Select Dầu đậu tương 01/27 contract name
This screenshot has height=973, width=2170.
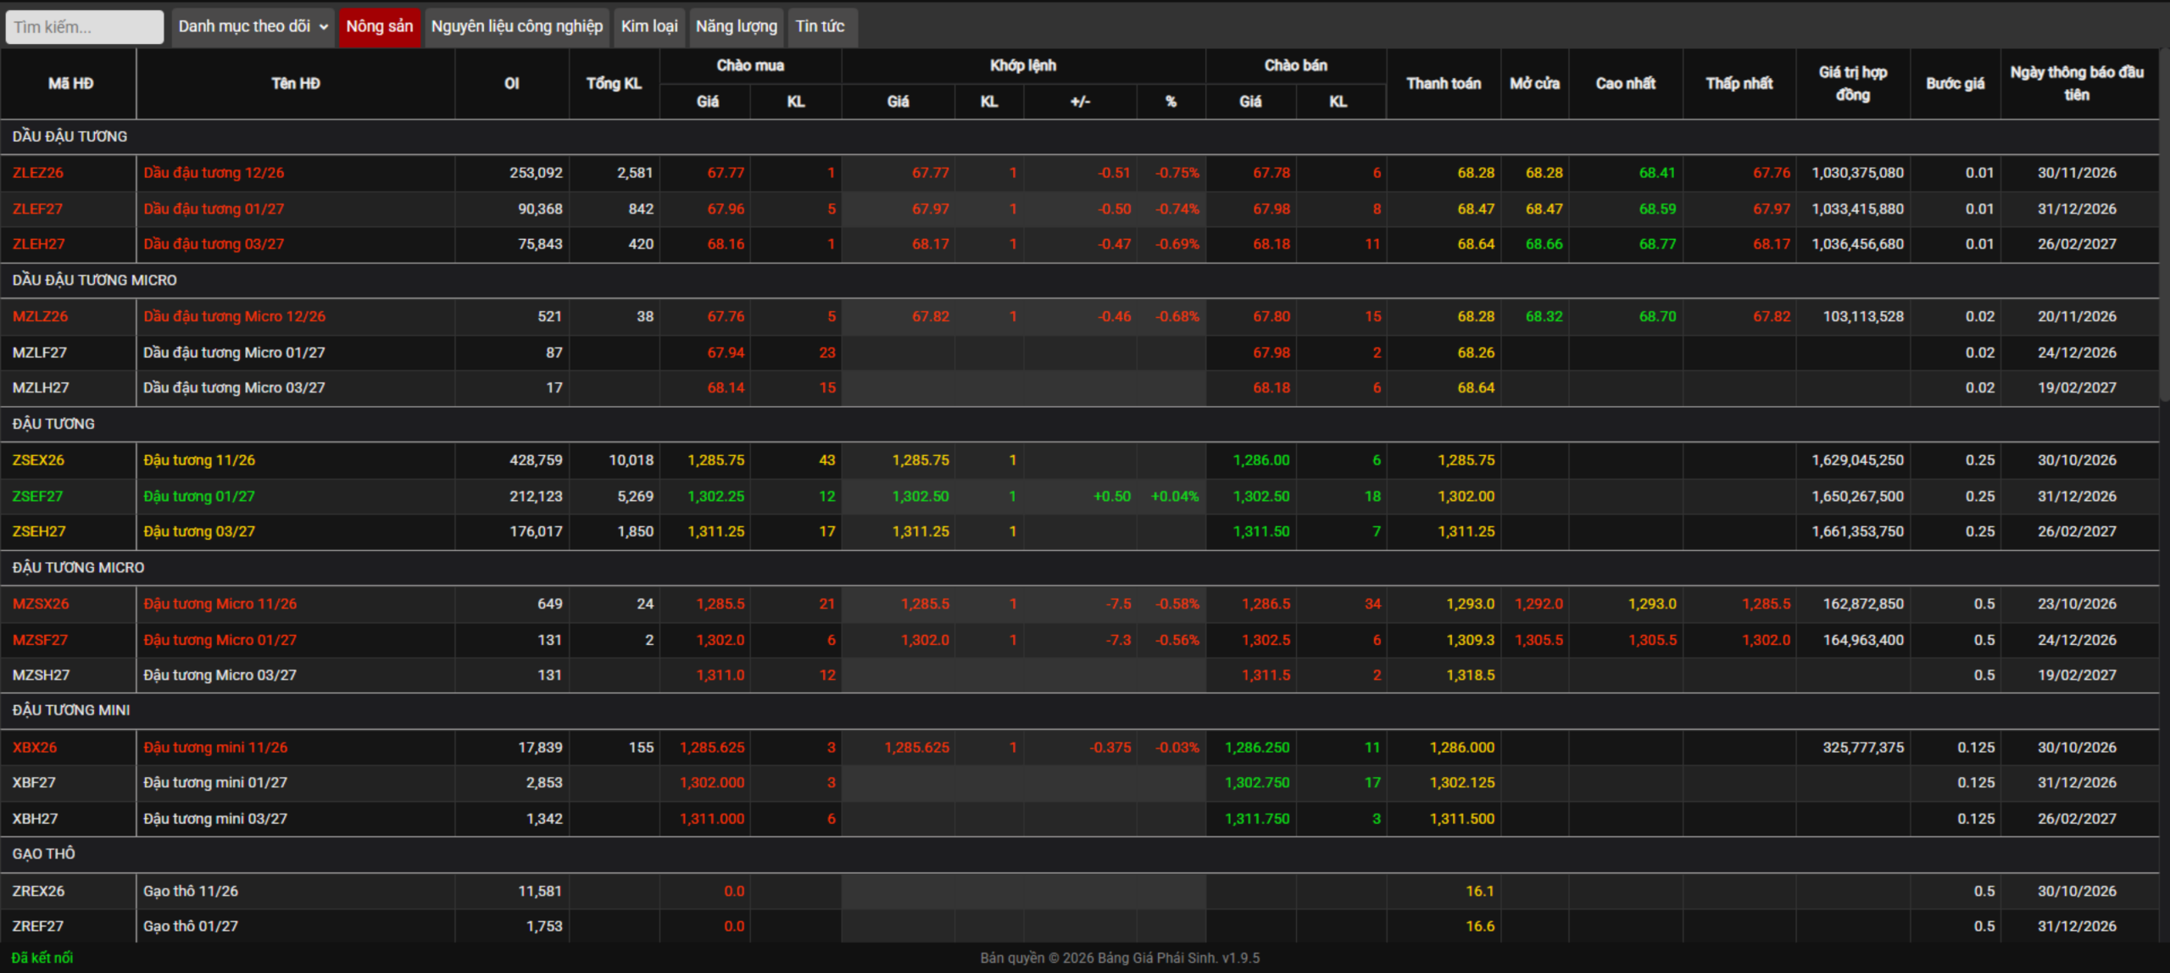click(214, 208)
